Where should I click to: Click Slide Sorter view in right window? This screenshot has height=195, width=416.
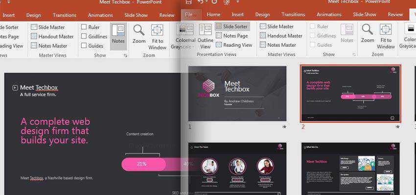pos(232,26)
